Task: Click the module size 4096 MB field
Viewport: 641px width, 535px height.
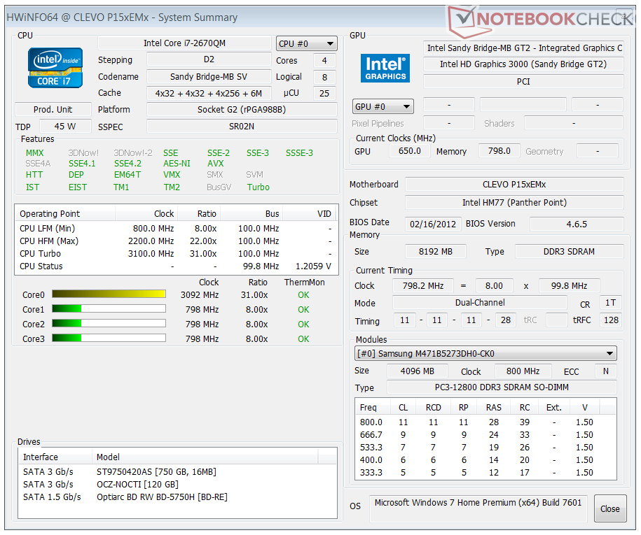Action: pyautogui.click(x=418, y=371)
